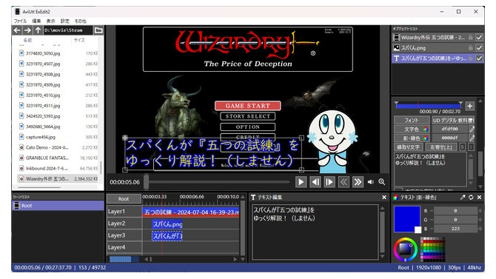Jump backward with double-left arrow button
496x279 pixels.
click(x=343, y=182)
